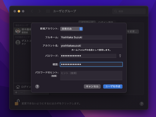
Task: Click the help button at window bottom right
Action: coord(142,104)
